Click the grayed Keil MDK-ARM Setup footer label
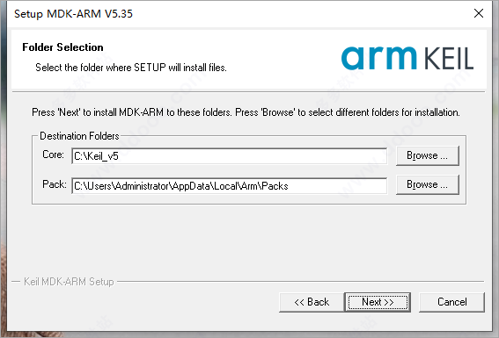This screenshot has width=499, height=338. pos(69,282)
